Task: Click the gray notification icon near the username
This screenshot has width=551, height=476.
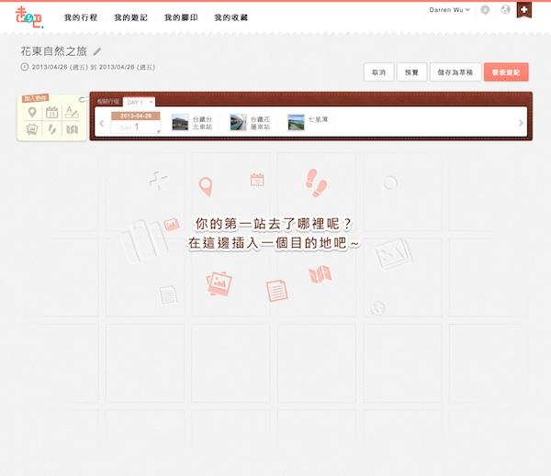Action: tap(485, 10)
